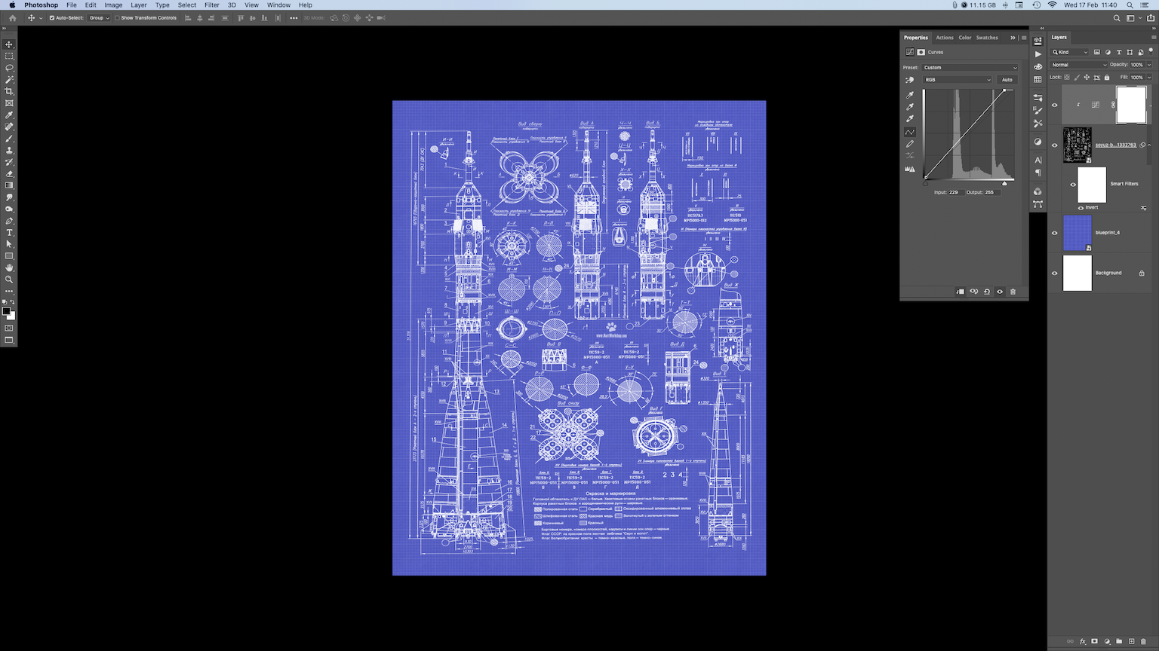The image size is (1159, 651).
Task: Click the black point slider under curve
Action: coord(926,183)
